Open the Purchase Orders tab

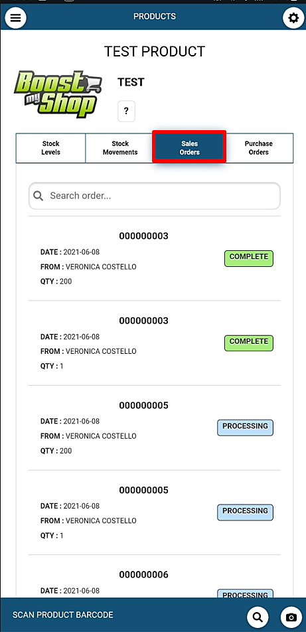[x=259, y=148]
